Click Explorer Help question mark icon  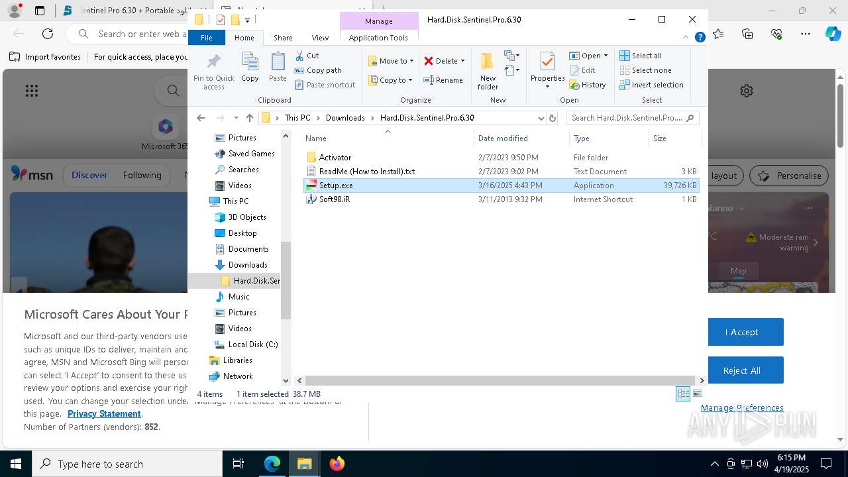(x=700, y=38)
